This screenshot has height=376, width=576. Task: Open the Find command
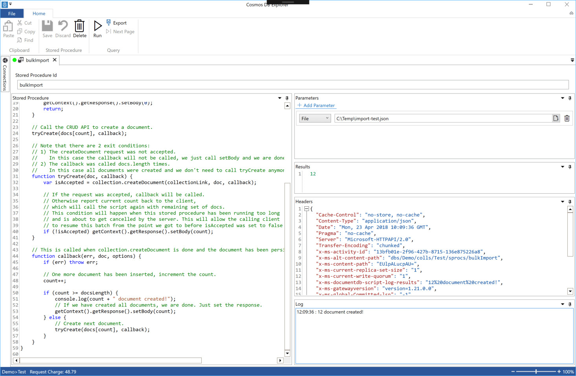tap(25, 40)
